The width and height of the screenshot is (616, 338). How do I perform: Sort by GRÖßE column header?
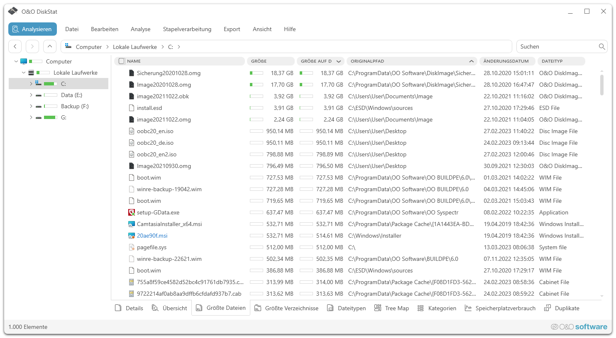tap(271, 61)
